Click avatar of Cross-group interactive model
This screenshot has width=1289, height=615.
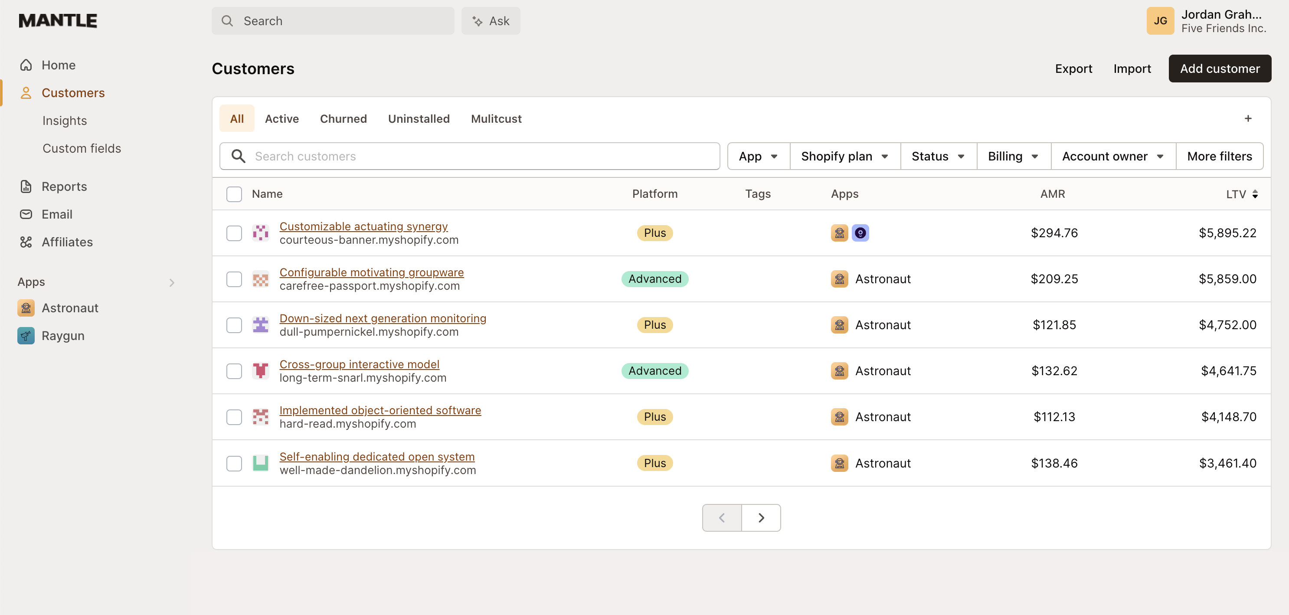260,371
